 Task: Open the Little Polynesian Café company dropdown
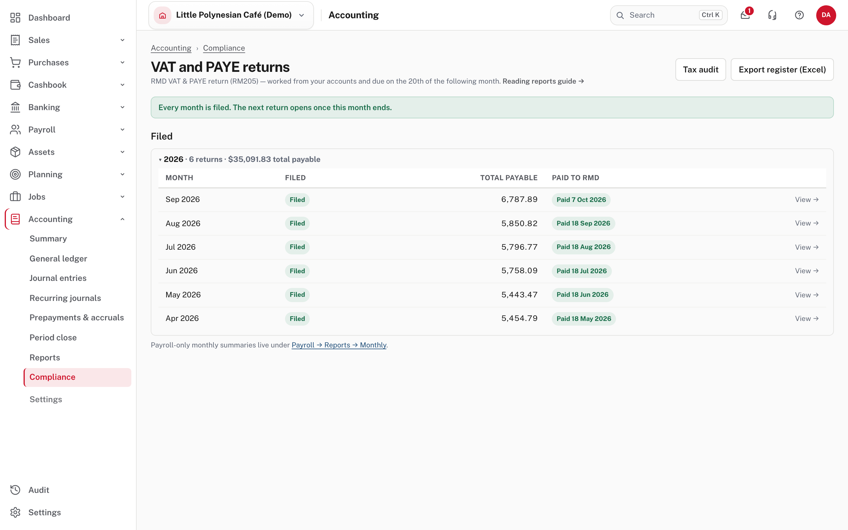click(231, 15)
